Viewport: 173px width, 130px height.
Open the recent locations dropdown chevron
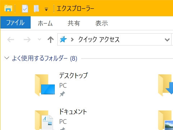click(x=39, y=39)
